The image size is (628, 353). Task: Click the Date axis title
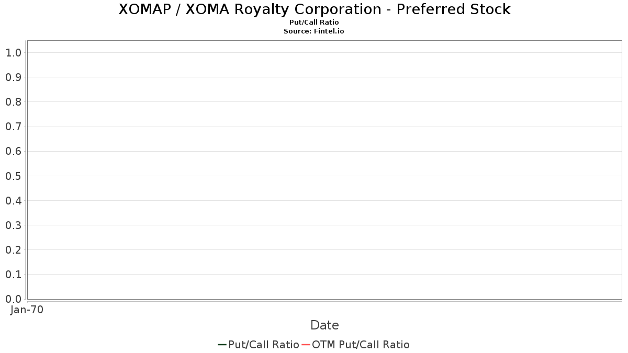point(324,325)
